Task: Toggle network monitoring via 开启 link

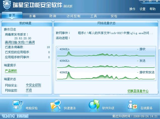Action: 29,90
